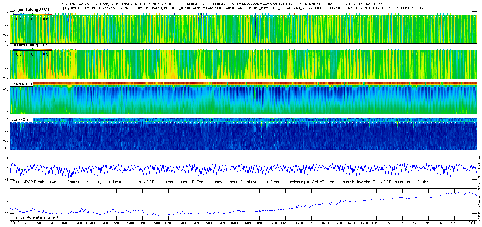Click the 16 tick on the temperature axis
The width and height of the screenshot is (482, 227).
point(7,202)
